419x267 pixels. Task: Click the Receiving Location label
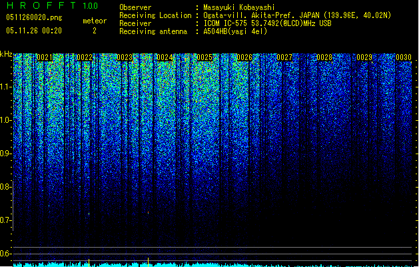[155, 15]
